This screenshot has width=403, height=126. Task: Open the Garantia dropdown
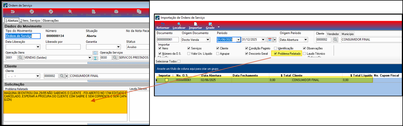coord(119,47)
